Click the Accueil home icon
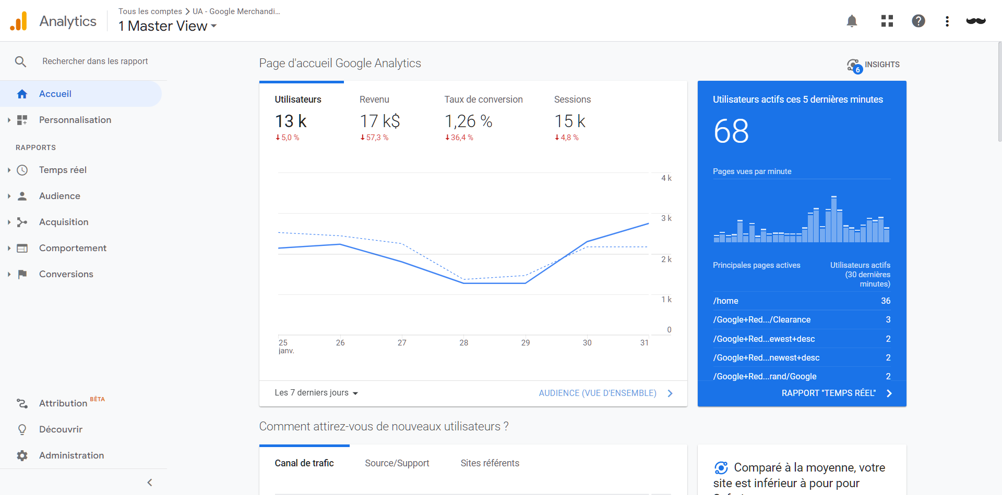The width and height of the screenshot is (1002, 495). (x=22, y=94)
